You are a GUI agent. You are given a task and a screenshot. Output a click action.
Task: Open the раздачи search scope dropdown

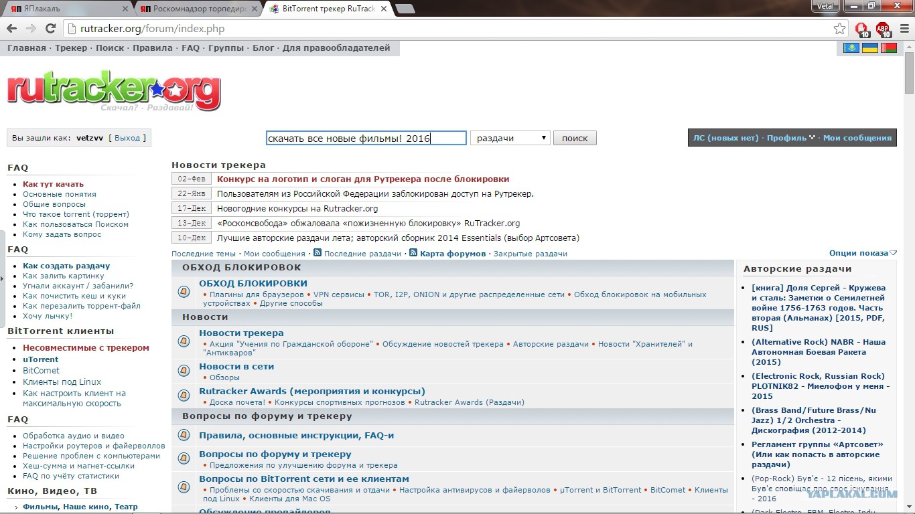[510, 138]
